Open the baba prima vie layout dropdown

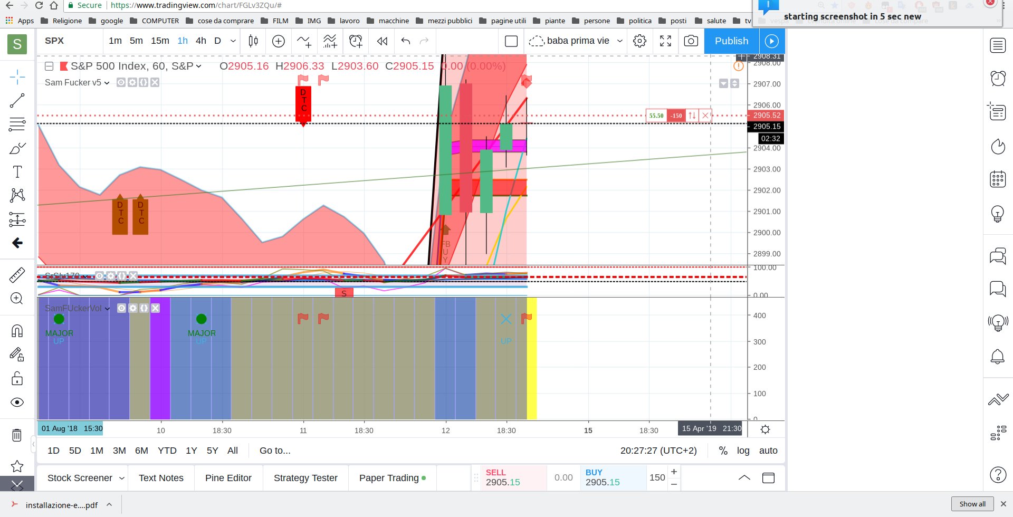(x=620, y=41)
